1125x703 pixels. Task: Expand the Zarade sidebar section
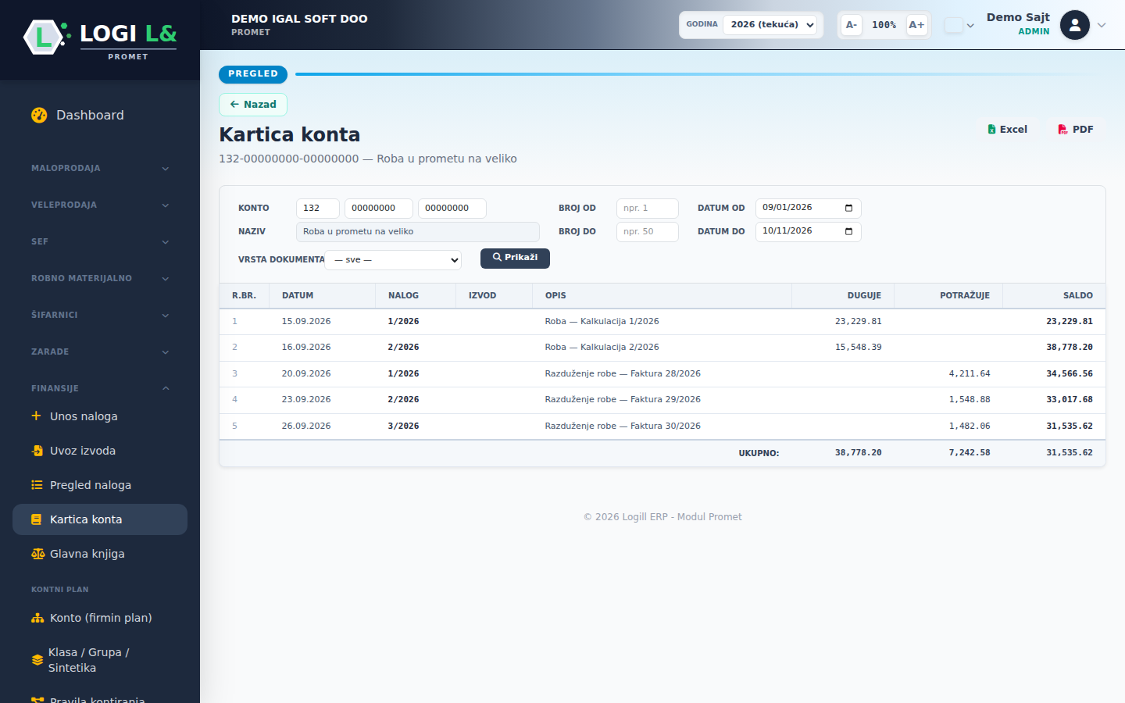(x=100, y=352)
